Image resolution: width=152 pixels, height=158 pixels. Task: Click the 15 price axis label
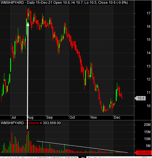(149, 40)
